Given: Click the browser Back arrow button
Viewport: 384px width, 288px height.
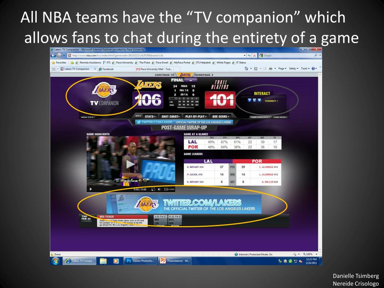Looking at the screenshot, I should (x=53, y=55).
